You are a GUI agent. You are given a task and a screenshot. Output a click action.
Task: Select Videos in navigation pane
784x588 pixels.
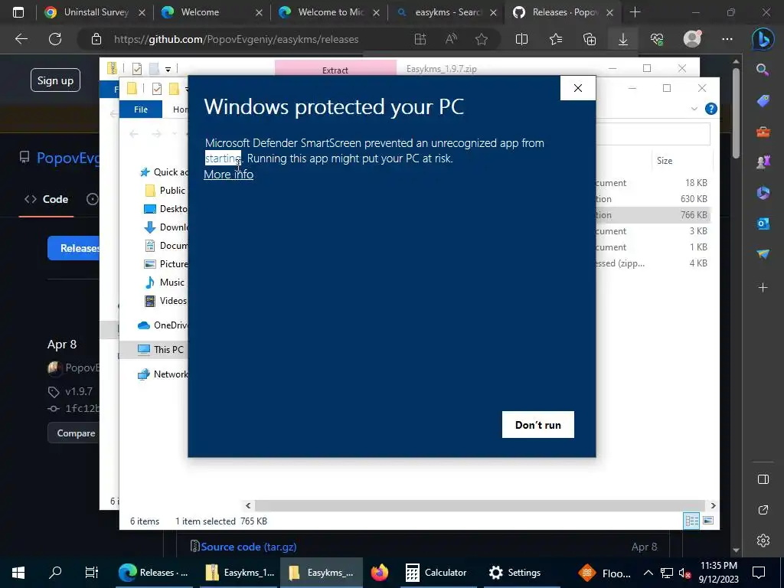click(165, 301)
